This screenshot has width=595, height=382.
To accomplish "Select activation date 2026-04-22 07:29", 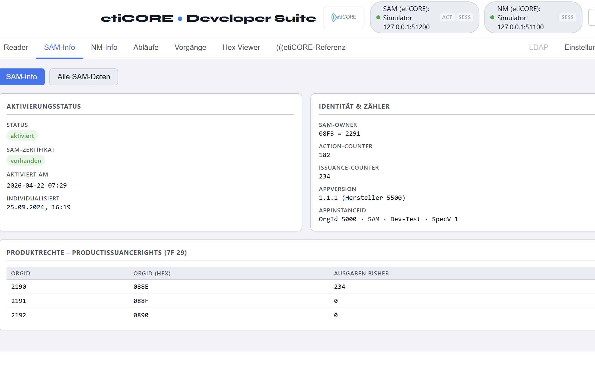I will point(37,186).
